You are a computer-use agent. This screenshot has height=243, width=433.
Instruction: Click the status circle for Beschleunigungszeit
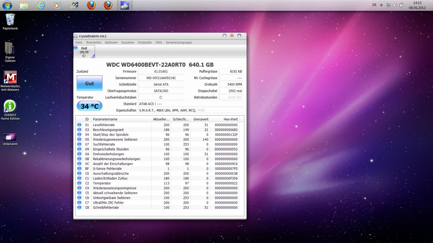(79, 130)
